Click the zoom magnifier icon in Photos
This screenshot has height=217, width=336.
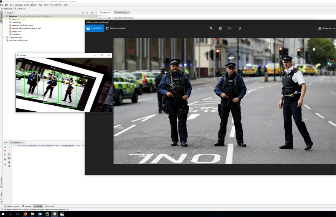[211, 28]
